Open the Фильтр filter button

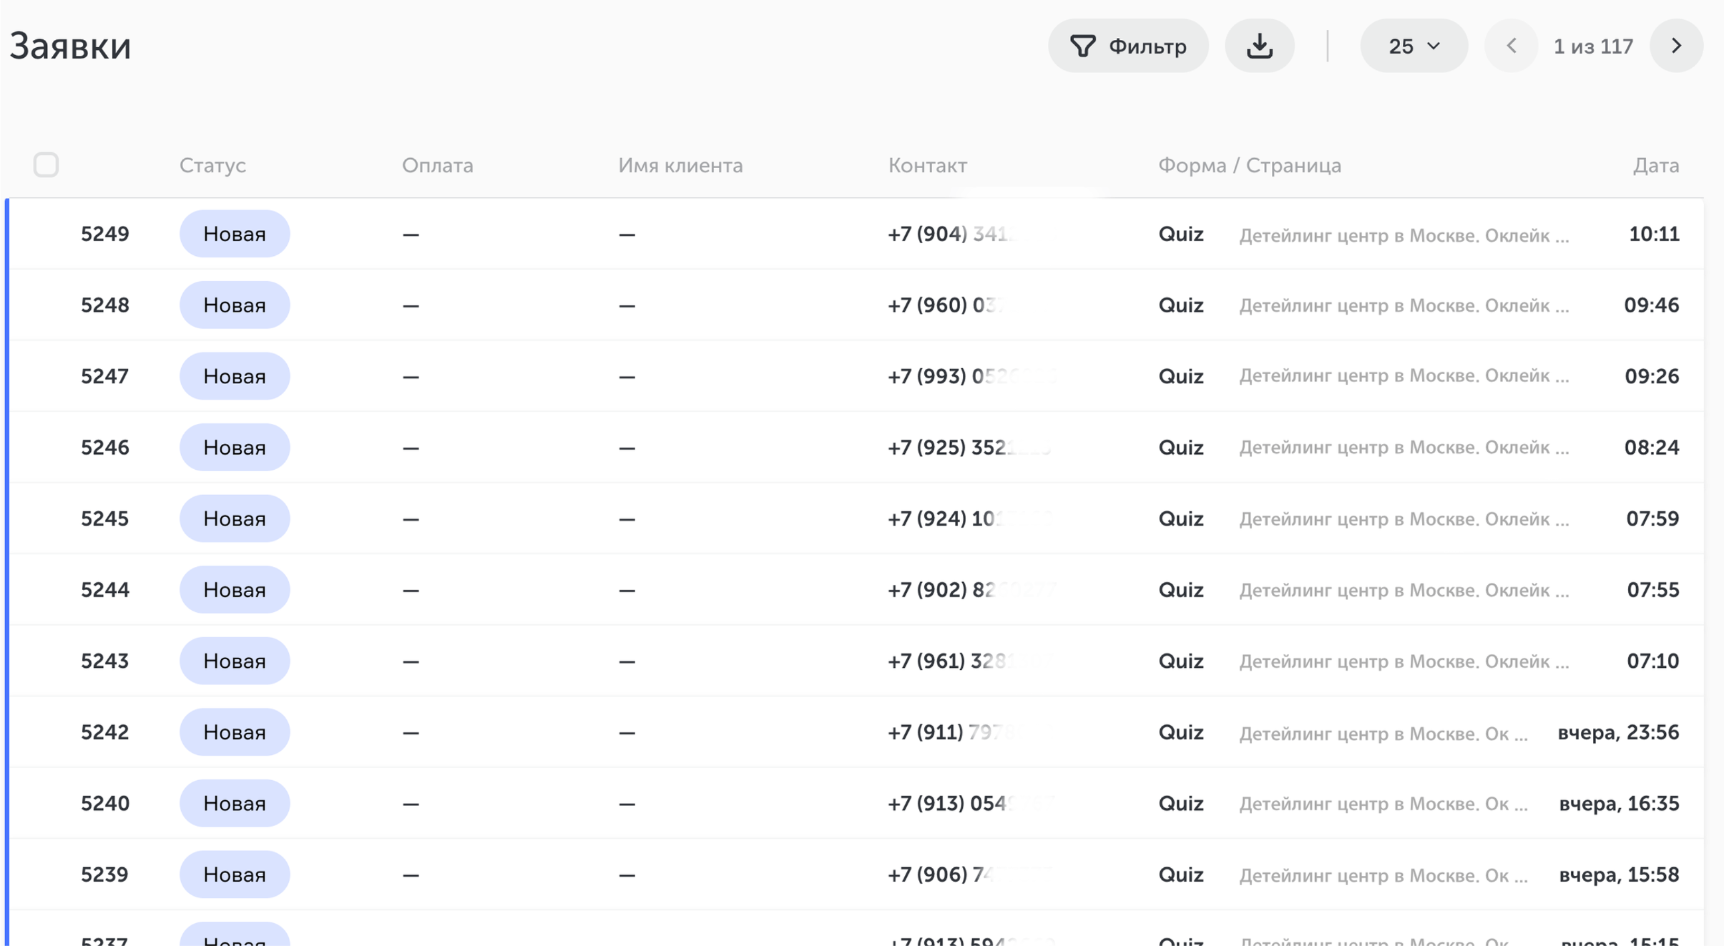[x=1128, y=46]
